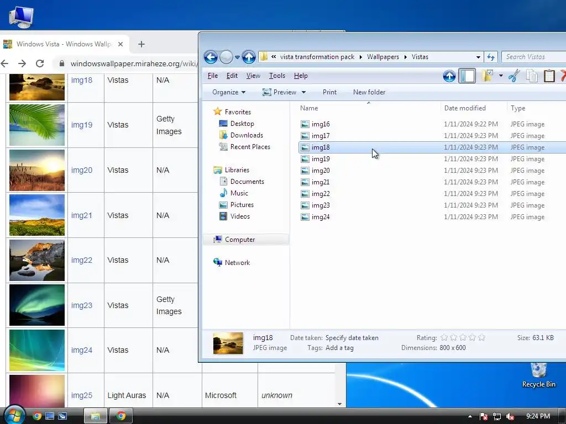Image resolution: width=566 pixels, height=424 pixels.
Task: Click the img18 preview thumbnail in details pane
Action: [228, 343]
